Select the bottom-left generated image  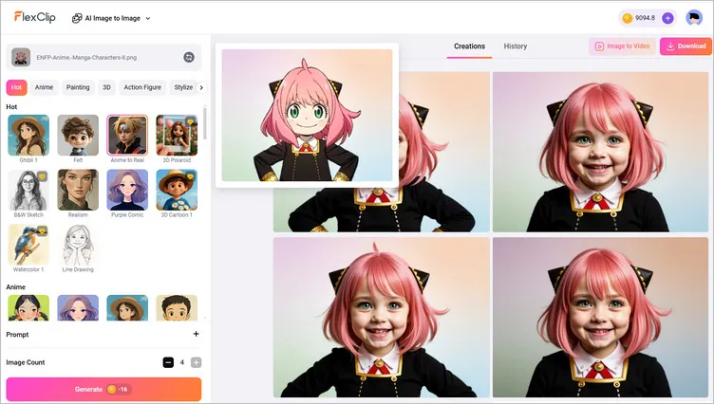click(382, 317)
